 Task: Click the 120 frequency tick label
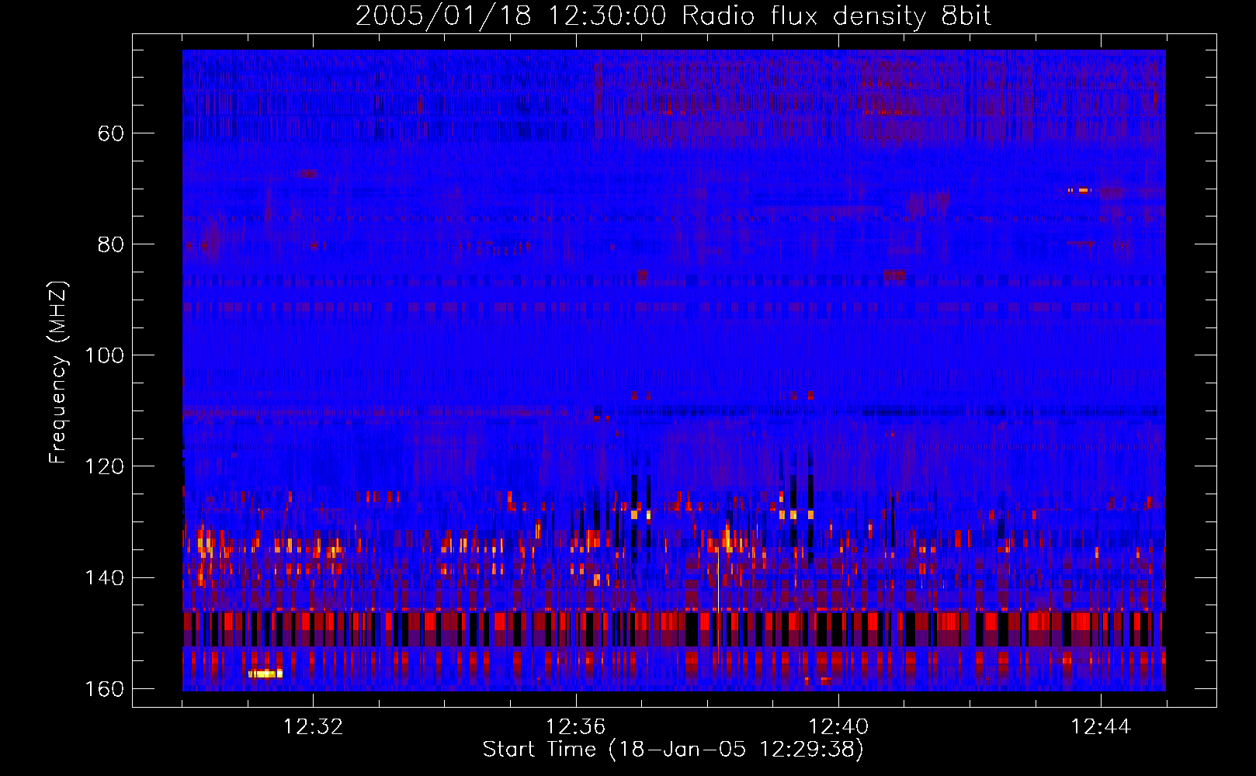coord(104,466)
